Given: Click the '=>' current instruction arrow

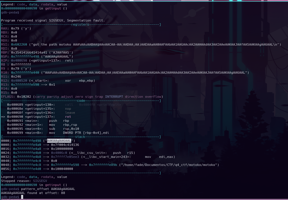Looking at the screenshot, I should tap(3, 117).
